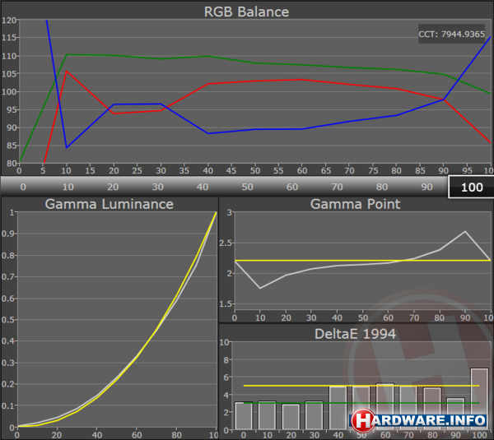Image resolution: width=494 pixels, height=440 pixels.
Task: Select the highlighted 100 grayscale level tab
Action: point(471,187)
